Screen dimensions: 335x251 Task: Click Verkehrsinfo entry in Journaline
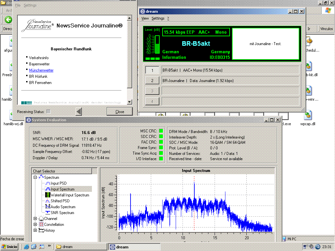click(x=39, y=58)
